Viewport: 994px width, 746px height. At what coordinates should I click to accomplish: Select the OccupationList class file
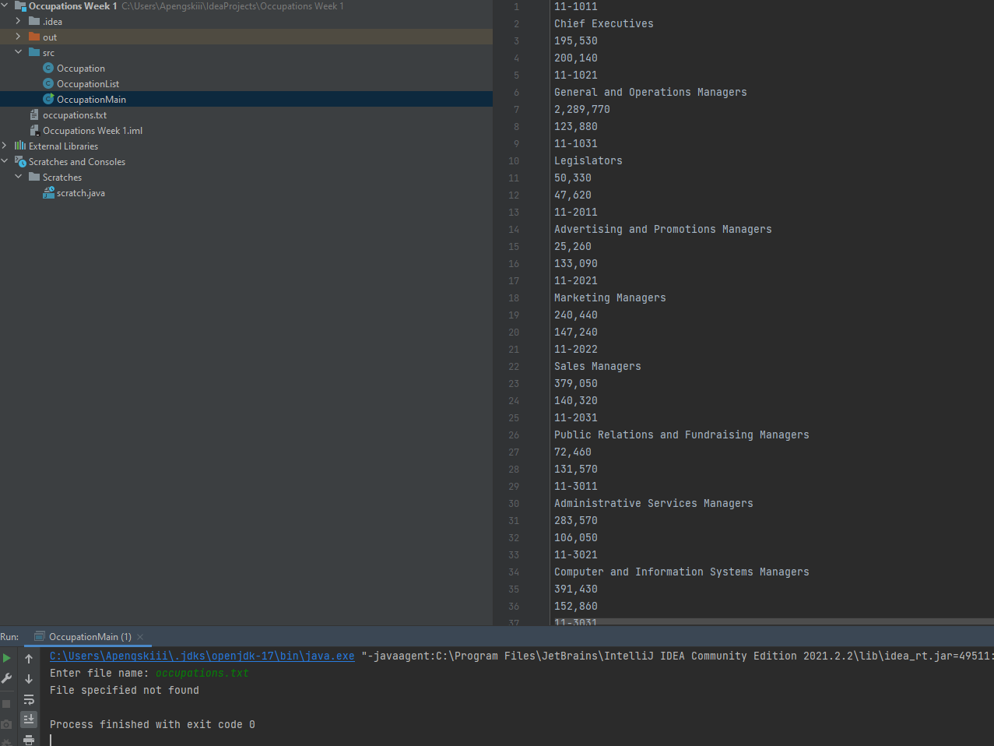pyautogui.click(x=87, y=84)
